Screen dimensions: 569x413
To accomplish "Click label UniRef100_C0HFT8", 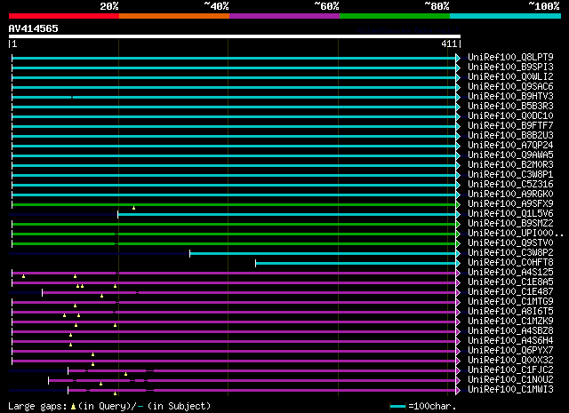I will pos(510,263).
